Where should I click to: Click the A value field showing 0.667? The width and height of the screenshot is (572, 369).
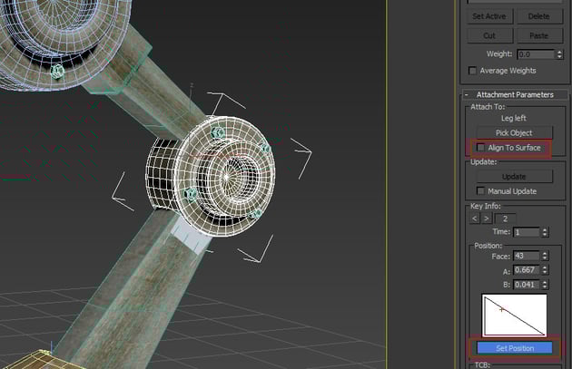click(526, 270)
